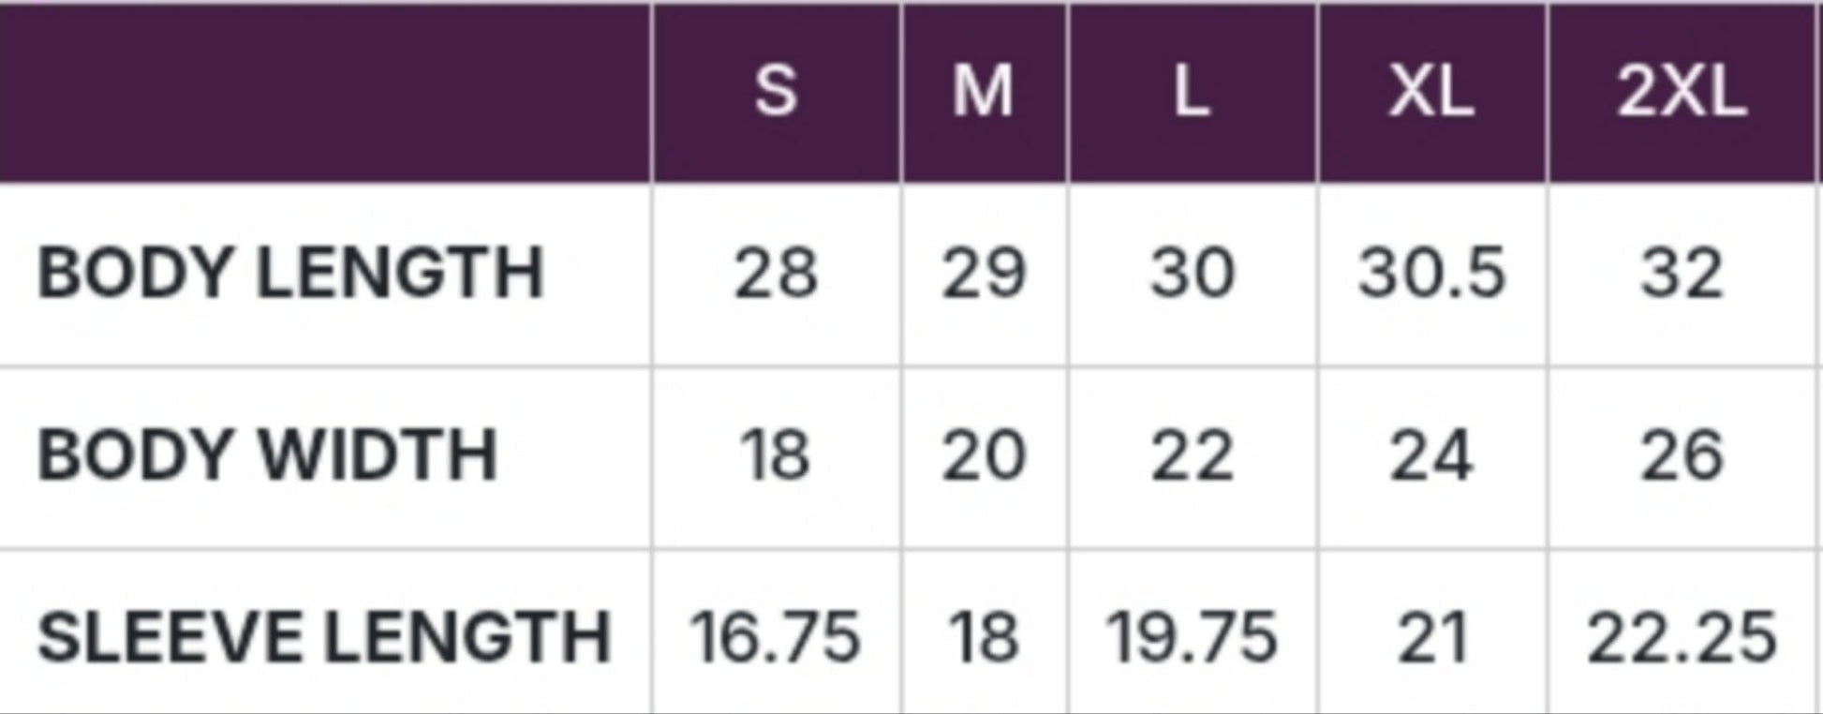Click sleeve length value 16.75 for S
1823x714 pixels.
click(775, 637)
